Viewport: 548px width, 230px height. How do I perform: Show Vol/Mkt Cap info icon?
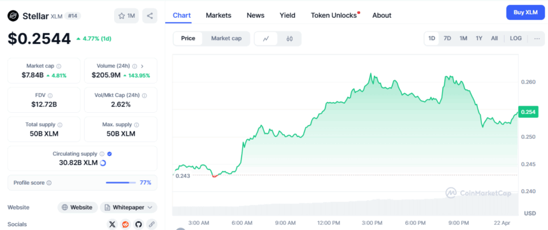[x=145, y=96]
